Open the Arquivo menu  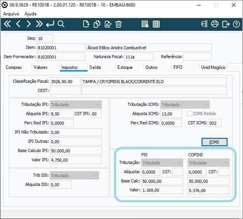pos(11,14)
